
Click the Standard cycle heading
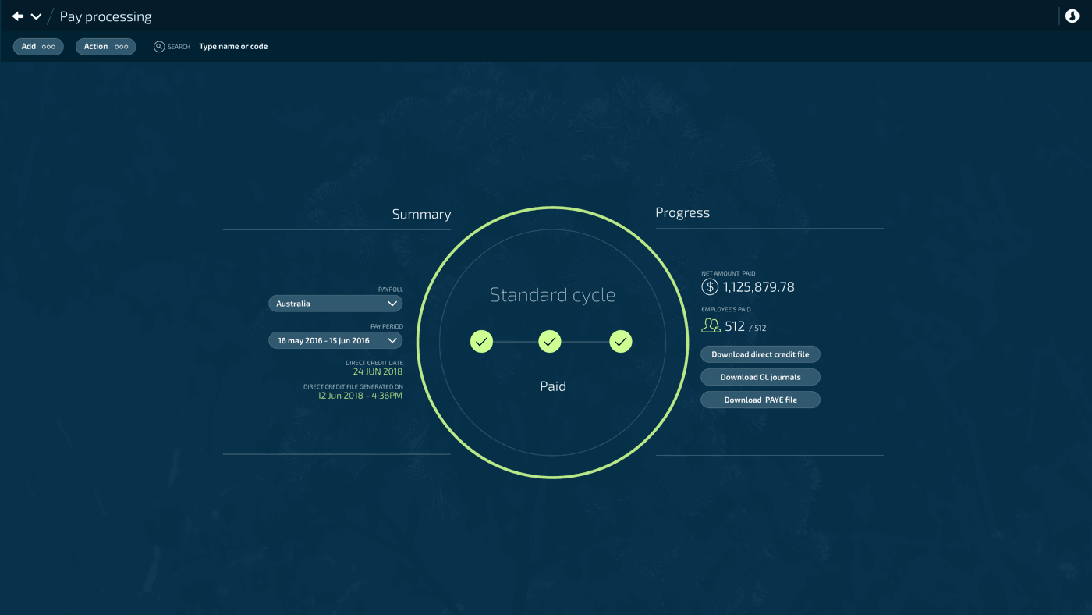pos(552,295)
